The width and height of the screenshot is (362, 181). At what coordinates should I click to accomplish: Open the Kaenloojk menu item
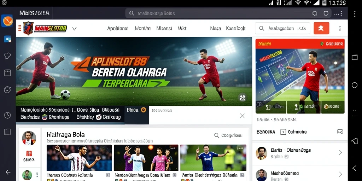point(236,28)
